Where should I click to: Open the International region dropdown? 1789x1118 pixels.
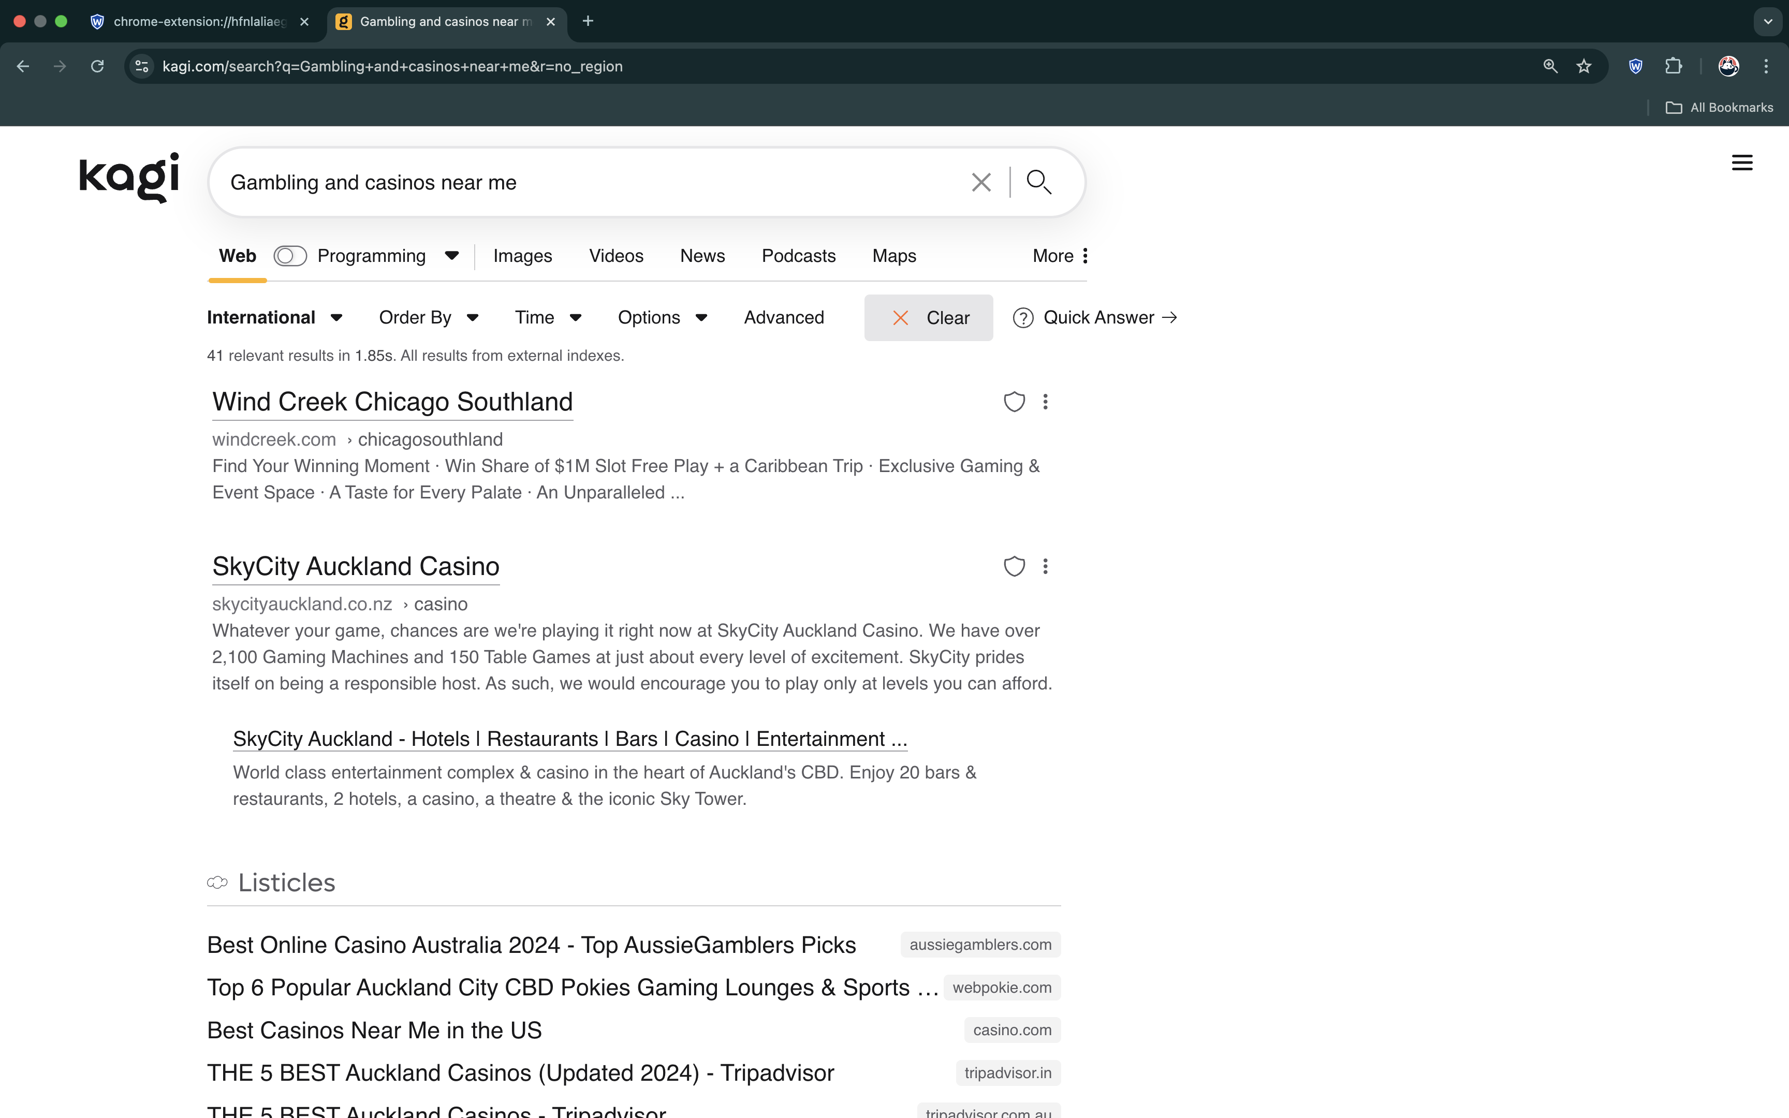click(x=274, y=318)
